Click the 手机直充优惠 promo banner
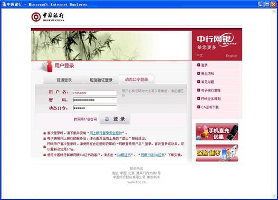 coord(217,132)
